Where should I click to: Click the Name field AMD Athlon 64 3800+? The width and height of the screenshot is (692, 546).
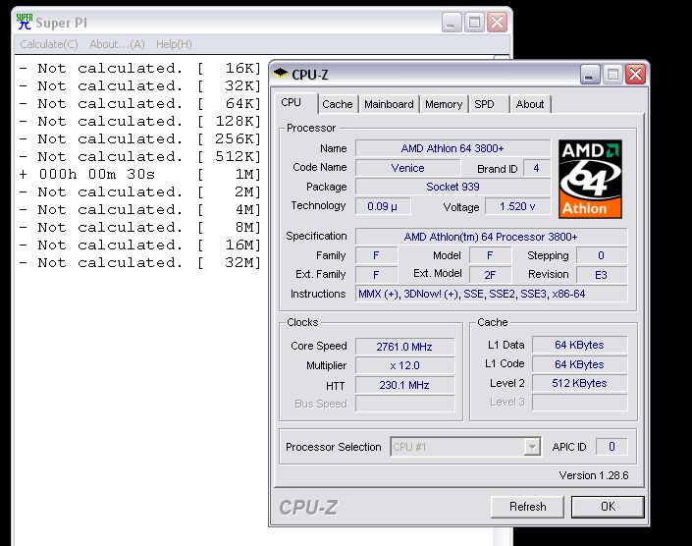point(452,148)
